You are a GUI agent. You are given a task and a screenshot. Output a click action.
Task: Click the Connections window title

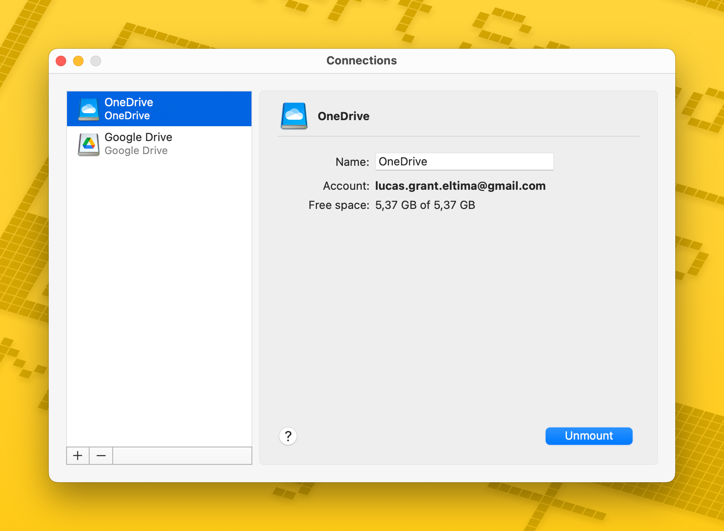click(x=362, y=60)
